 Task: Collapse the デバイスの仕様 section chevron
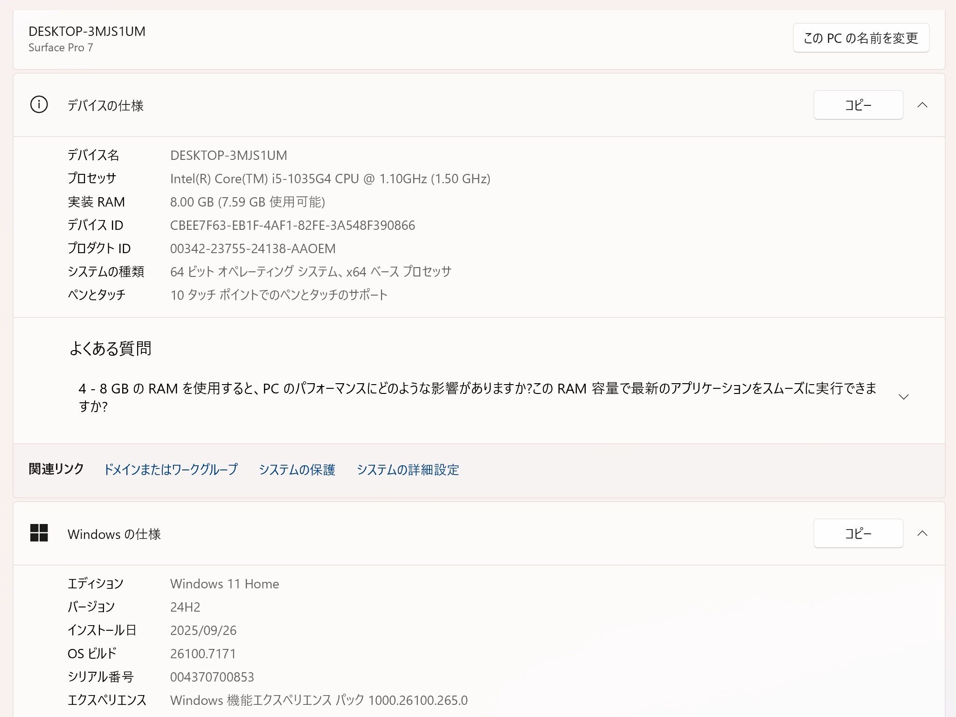click(922, 105)
